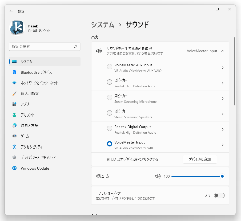Viewport: 241px width, 221px height.
Task: Click the speaker icon beside サウンドを再生する場所を選択
Action: 99,51
